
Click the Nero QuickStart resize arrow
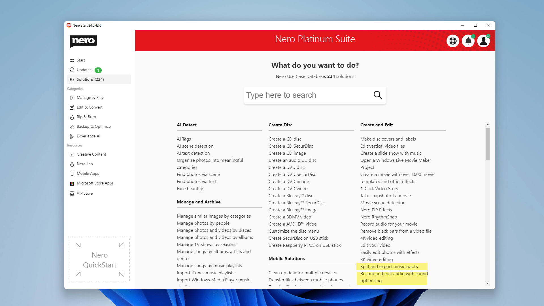pyautogui.click(x=78, y=245)
